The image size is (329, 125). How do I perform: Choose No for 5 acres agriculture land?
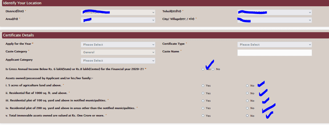click(x=247, y=85)
